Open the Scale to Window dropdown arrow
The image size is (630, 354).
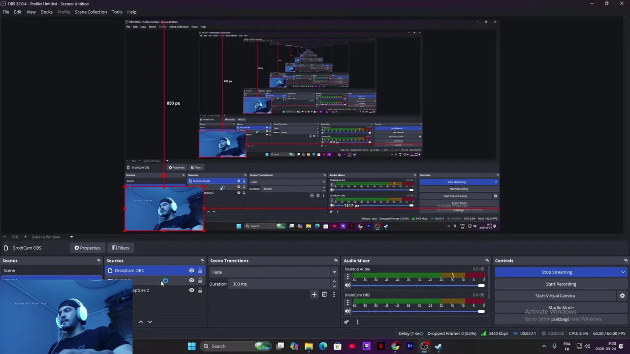click(x=71, y=237)
